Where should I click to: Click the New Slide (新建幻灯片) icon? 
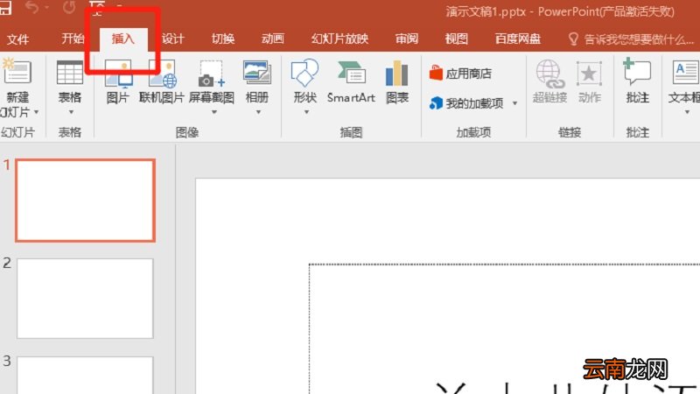click(17, 72)
